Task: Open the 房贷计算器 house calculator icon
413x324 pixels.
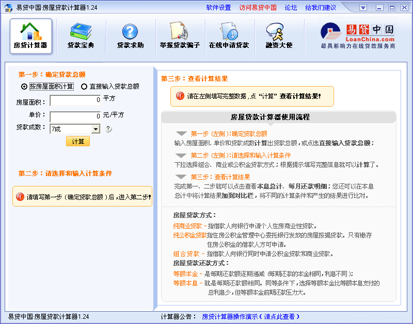Action: [x=30, y=36]
